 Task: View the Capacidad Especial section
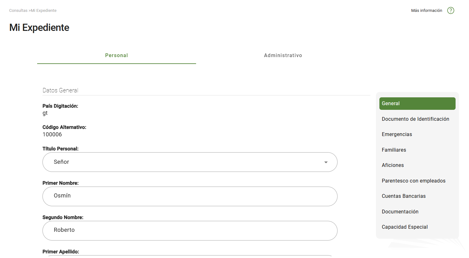pyautogui.click(x=405, y=227)
